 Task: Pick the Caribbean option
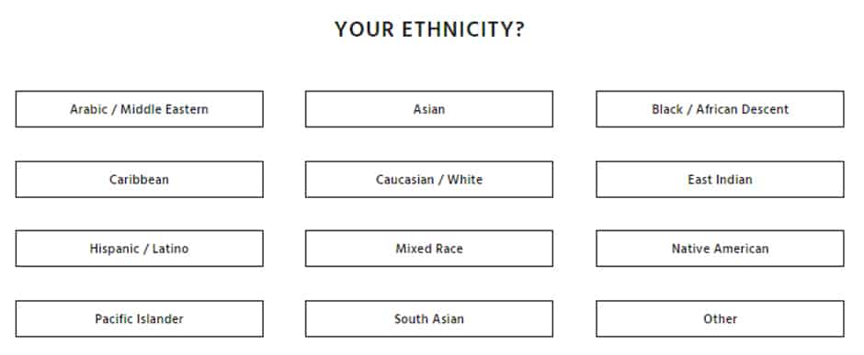[x=140, y=179]
